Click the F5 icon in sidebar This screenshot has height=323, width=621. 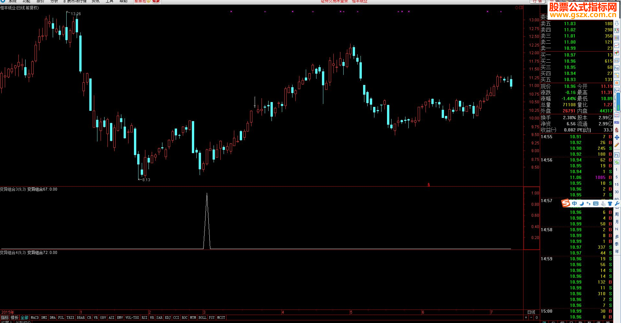click(617, 155)
